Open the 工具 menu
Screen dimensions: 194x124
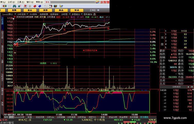click(x=21, y=2)
